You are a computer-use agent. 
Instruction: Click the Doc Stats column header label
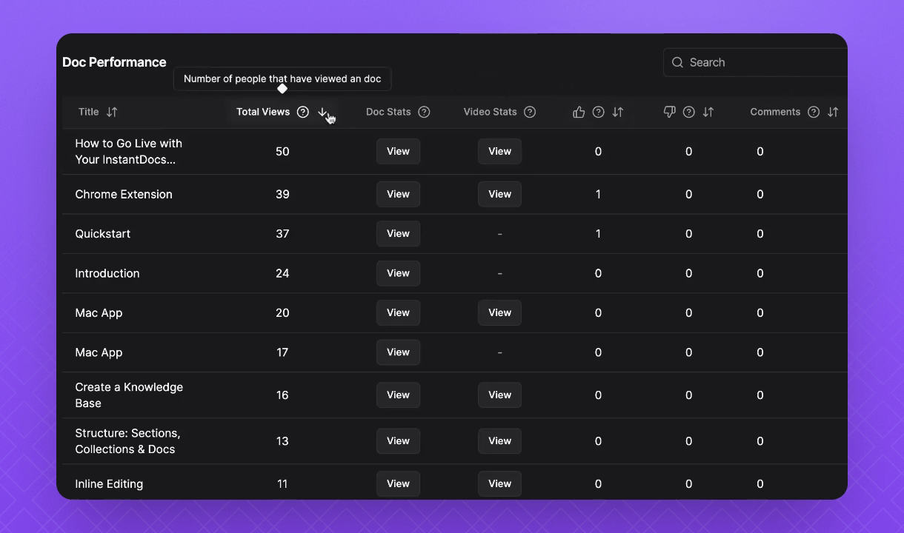point(388,112)
